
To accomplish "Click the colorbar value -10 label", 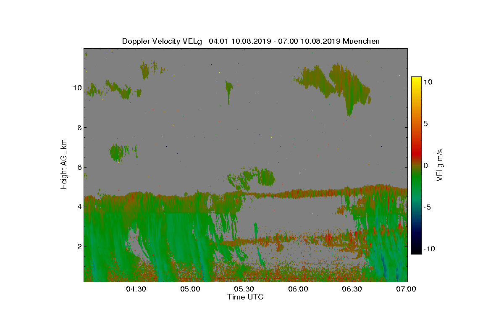I will [x=429, y=249].
